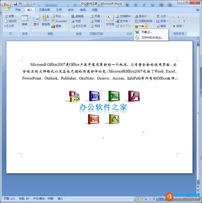Insert a cross-reference (交叉引用)
The height and width of the screenshot is (203, 202).
click(x=79, y=26)
